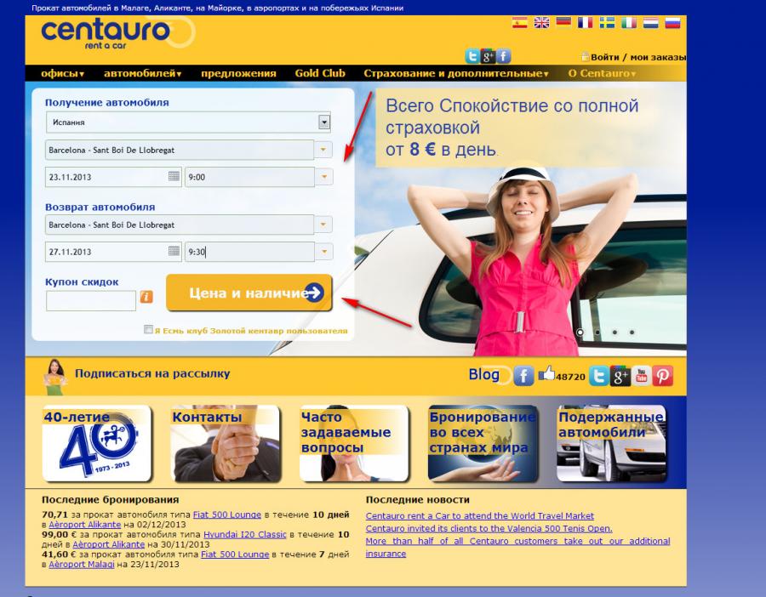Click the Цена и наличие button
Screen dimensions: 766x597
249,293
